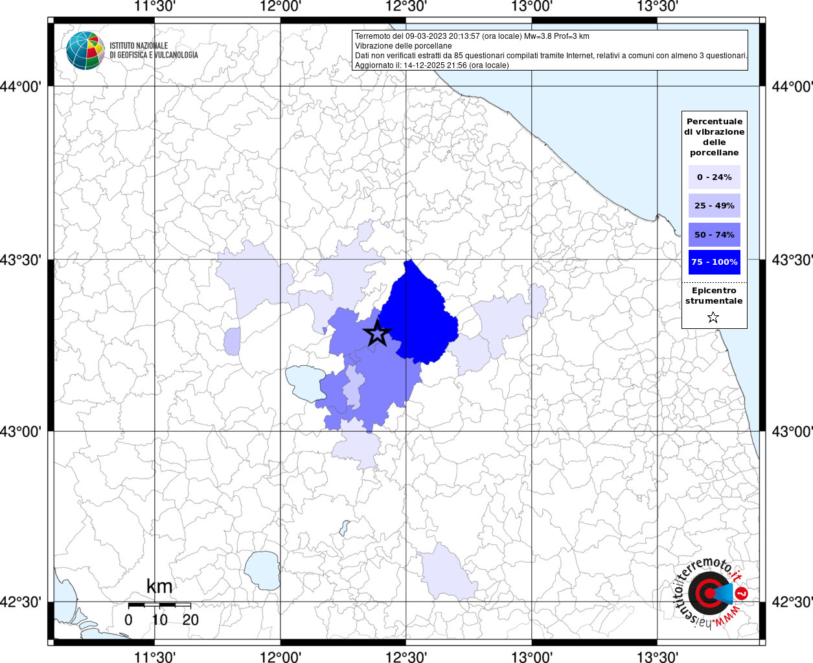813x663 pixels.
Task: Click the top axis label 12°00'
Action: point(281,7)
